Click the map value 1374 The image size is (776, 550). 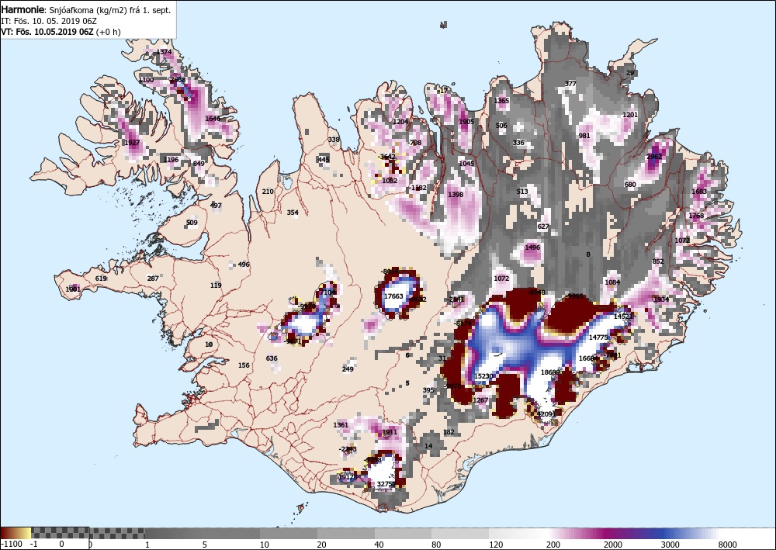(x=164, y=52)
